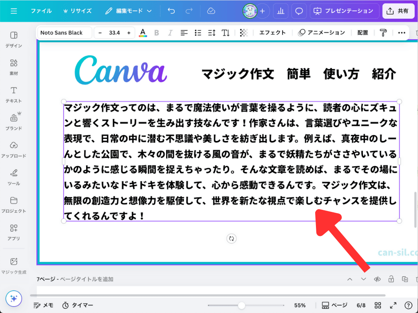Start プレゼンテーション mode
Image resolution: width=418 pixels, height=313 pixels.
tap(344, 11)
